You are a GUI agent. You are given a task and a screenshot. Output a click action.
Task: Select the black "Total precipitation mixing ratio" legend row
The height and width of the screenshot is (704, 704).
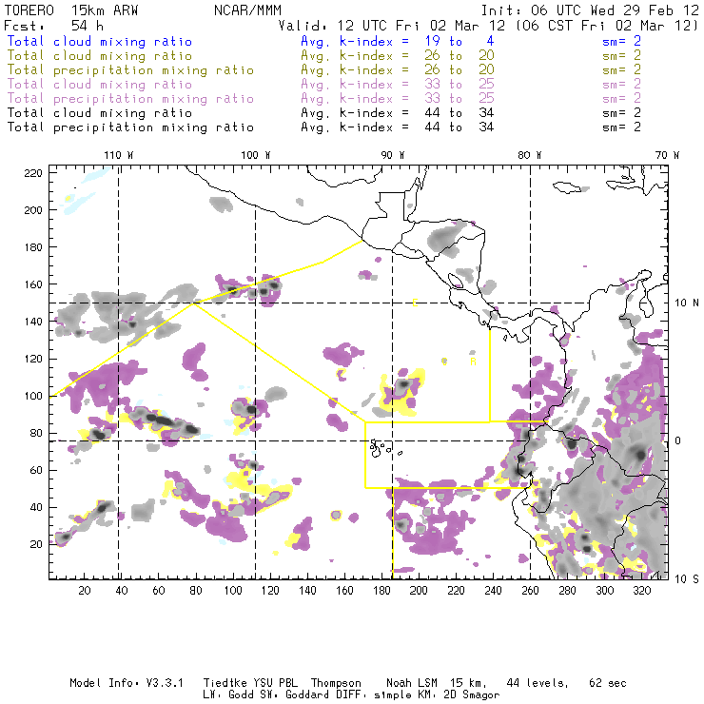[x=130, y=127]
